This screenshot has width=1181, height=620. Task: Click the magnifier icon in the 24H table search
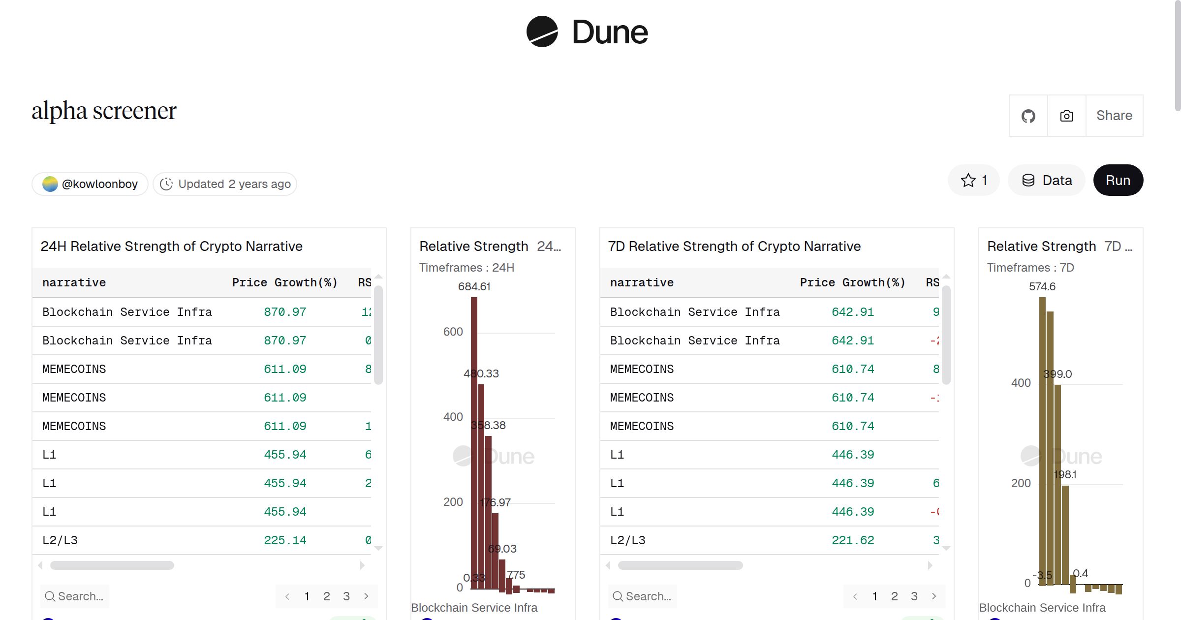50,596
